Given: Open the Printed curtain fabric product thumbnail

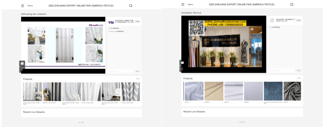Looking at the screenshot, I should tap(130, 92).
